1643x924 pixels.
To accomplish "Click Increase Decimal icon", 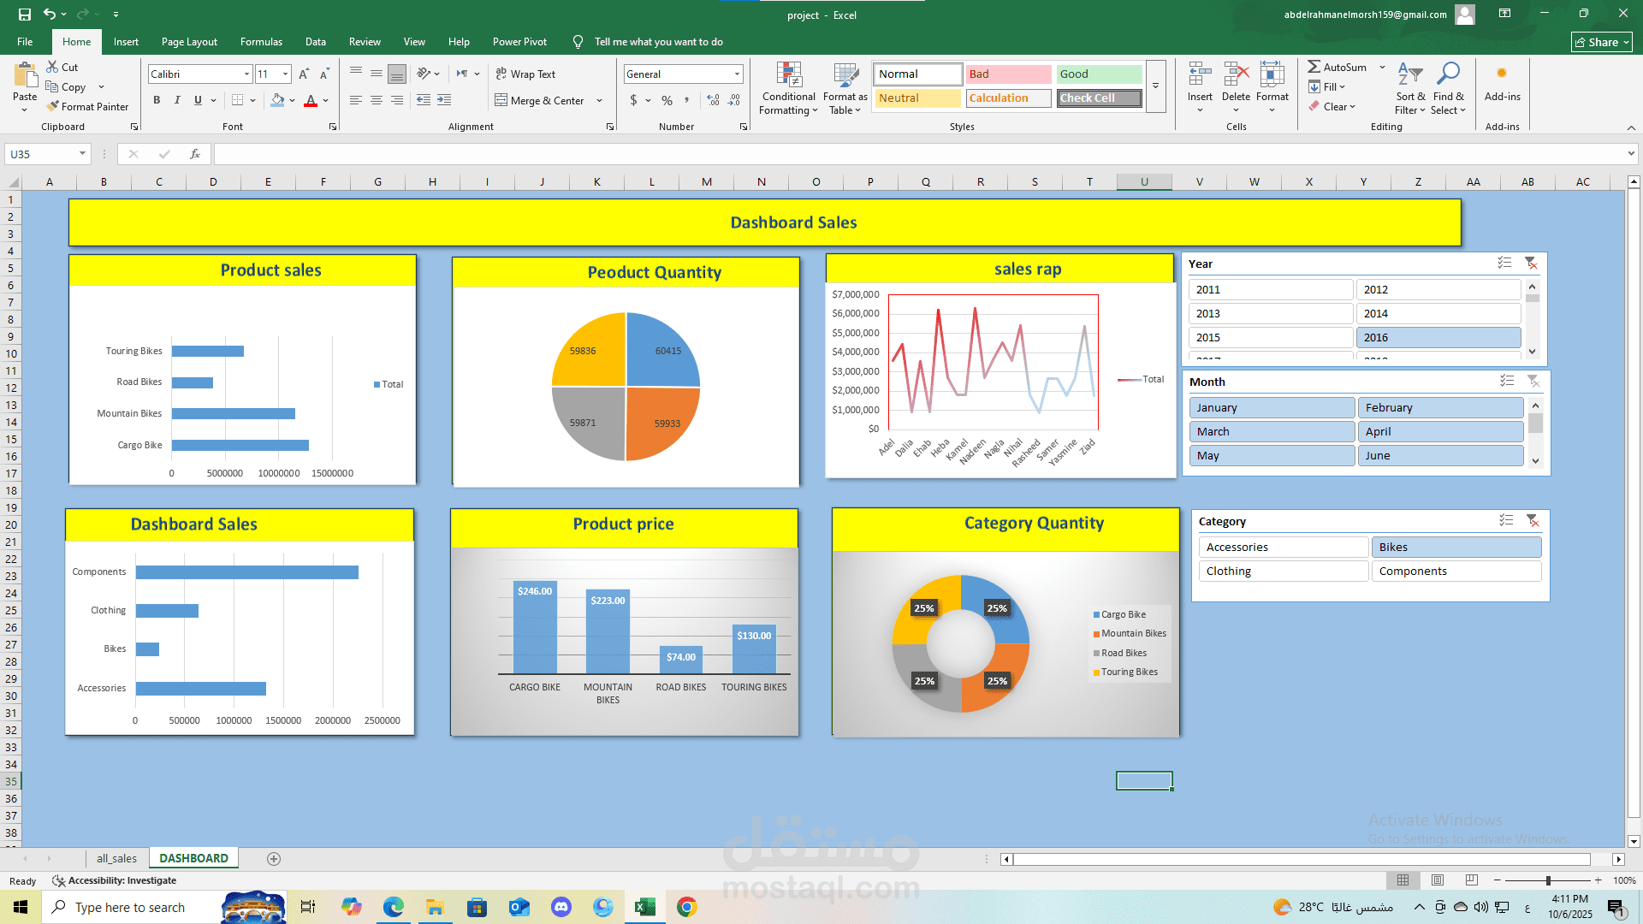I will click(714, 100).
